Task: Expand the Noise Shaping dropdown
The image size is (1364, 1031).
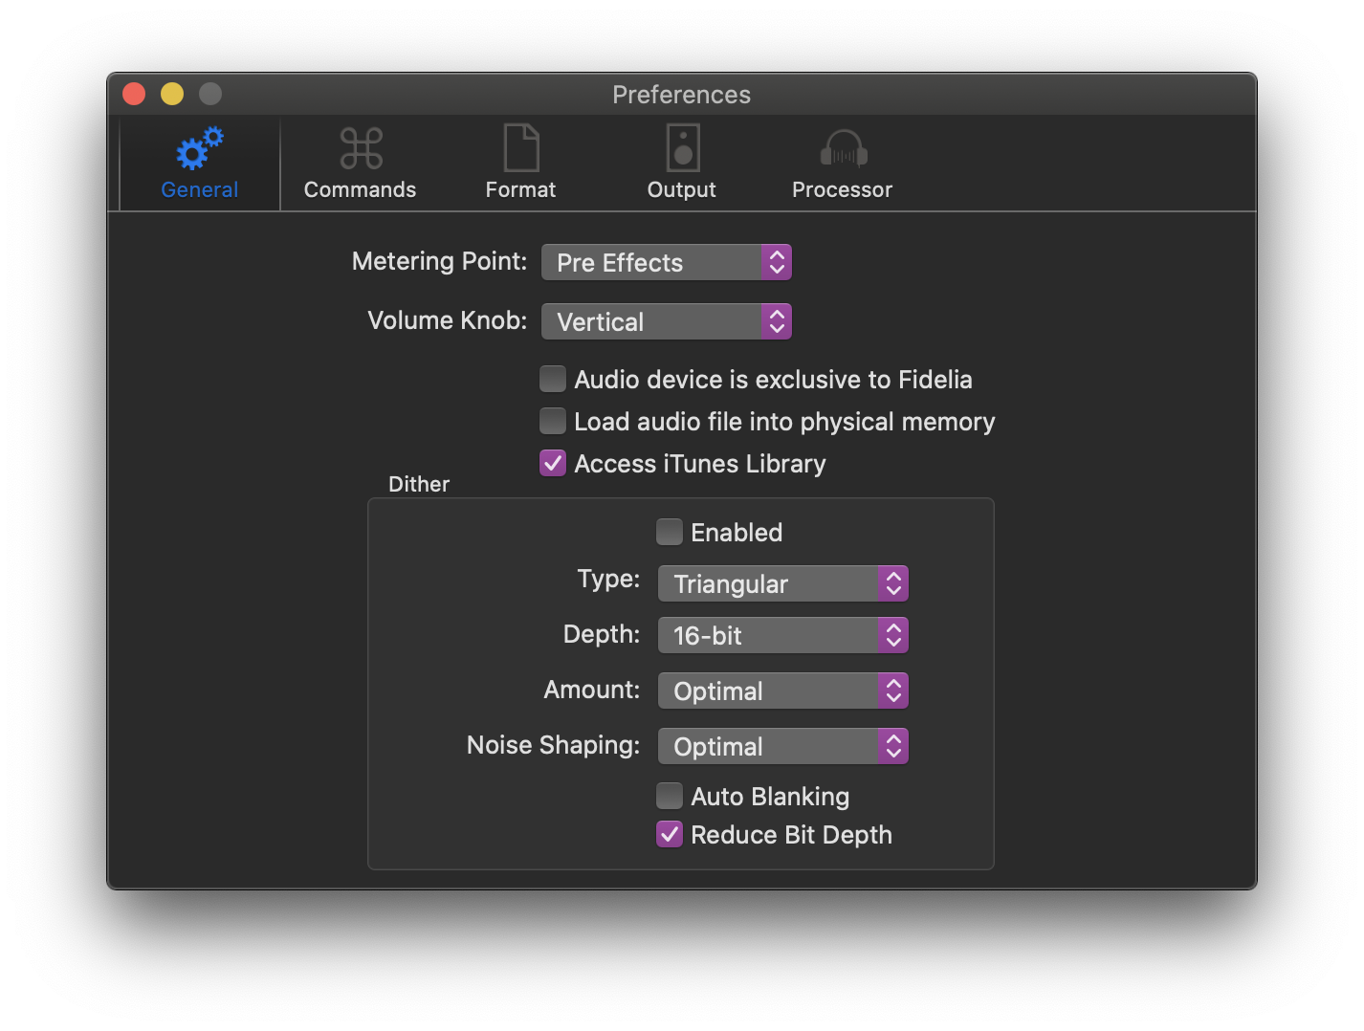Action: 782,747
